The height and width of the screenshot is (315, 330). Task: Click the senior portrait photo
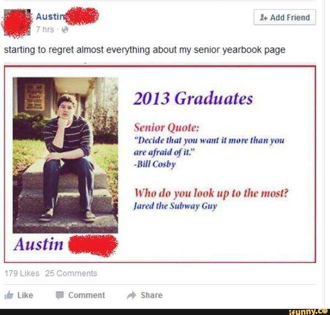[x=65, y=155]
